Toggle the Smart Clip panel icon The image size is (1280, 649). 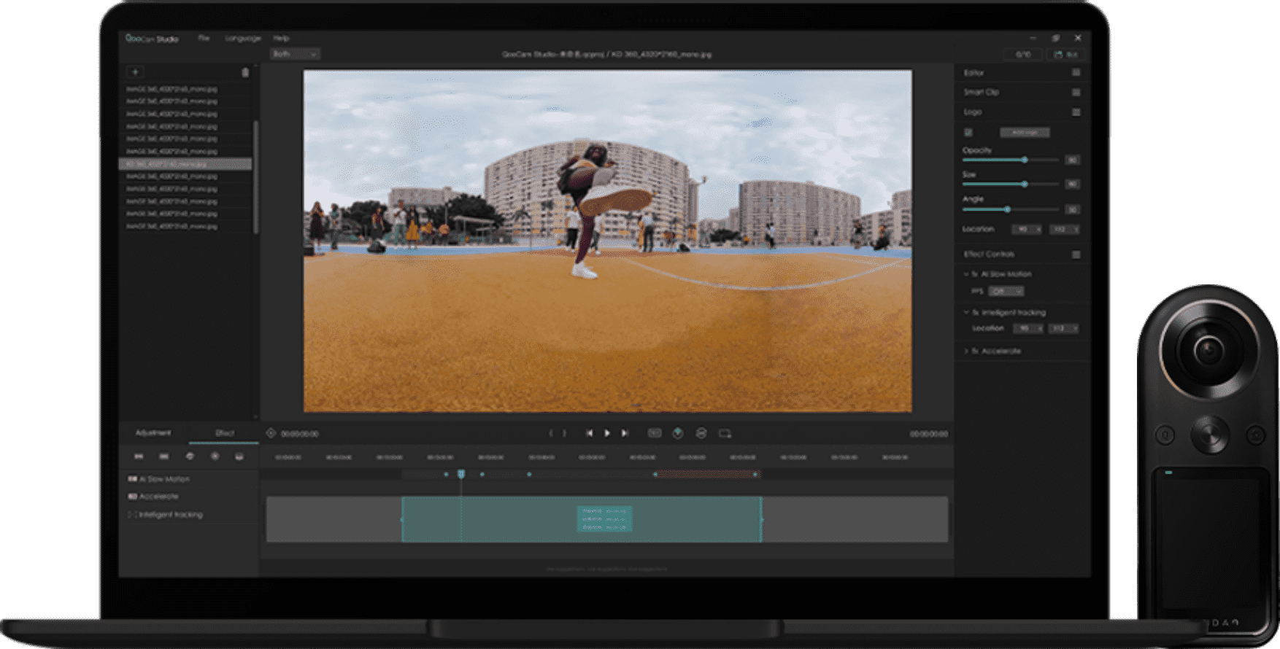click(1076, 93)
